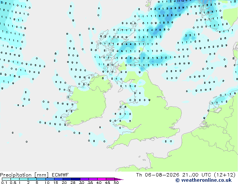
Task: Click the 1–2 mm legend color swatch
Action: click(x=24, y=179)
